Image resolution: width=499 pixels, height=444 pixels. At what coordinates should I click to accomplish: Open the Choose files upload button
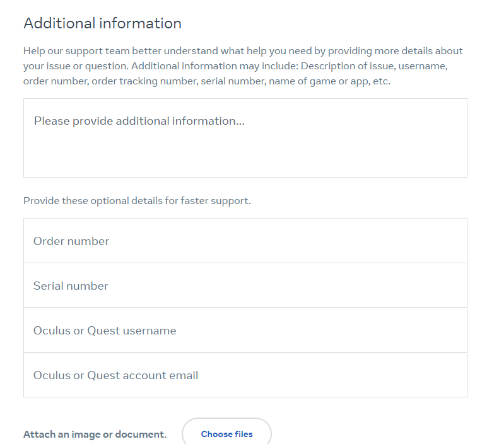(x=226, y=434)
